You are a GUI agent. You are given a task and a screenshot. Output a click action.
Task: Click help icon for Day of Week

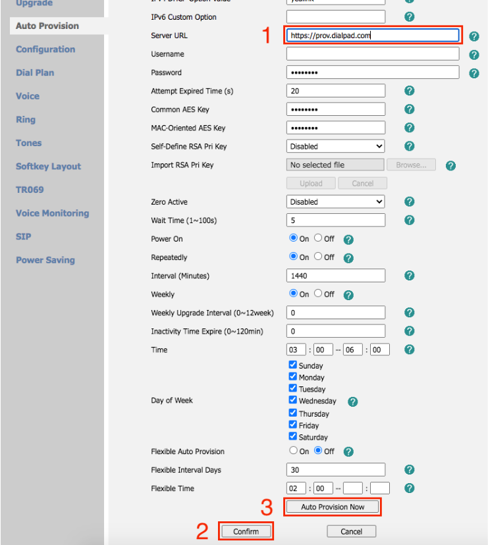click(353, 402)
